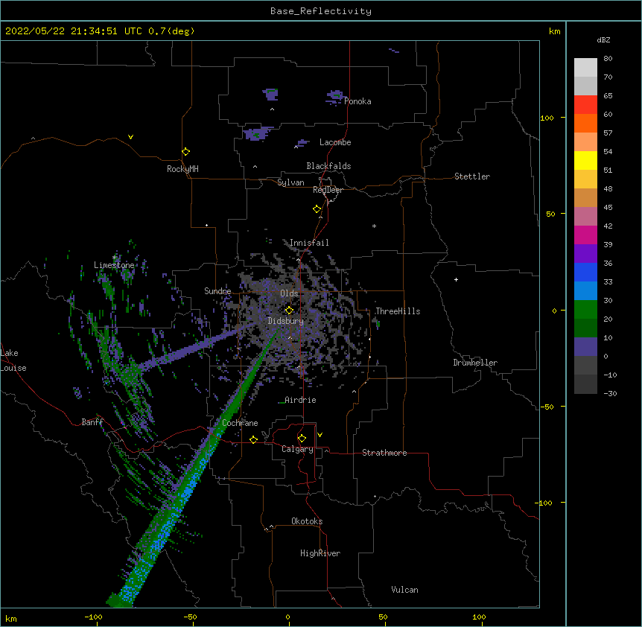Click the bright blue beam core southwest of Calgary
Screen dimensions: 642x627
point(186,491)
